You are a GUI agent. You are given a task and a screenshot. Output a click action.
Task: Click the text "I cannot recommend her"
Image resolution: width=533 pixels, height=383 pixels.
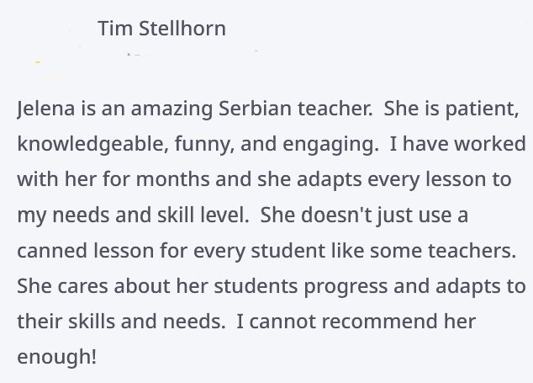tap(356, 322)
